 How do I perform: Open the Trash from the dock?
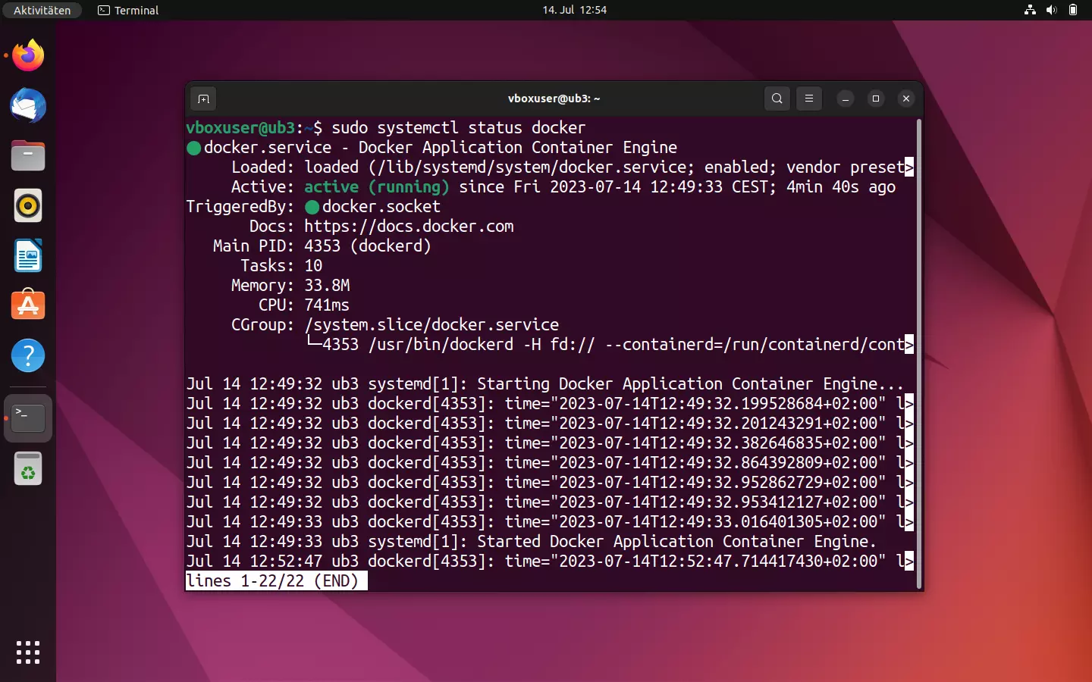tap(27, 468)
